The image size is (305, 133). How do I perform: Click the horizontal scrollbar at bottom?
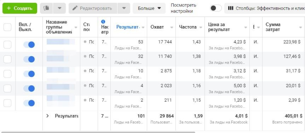pos(97,132)
